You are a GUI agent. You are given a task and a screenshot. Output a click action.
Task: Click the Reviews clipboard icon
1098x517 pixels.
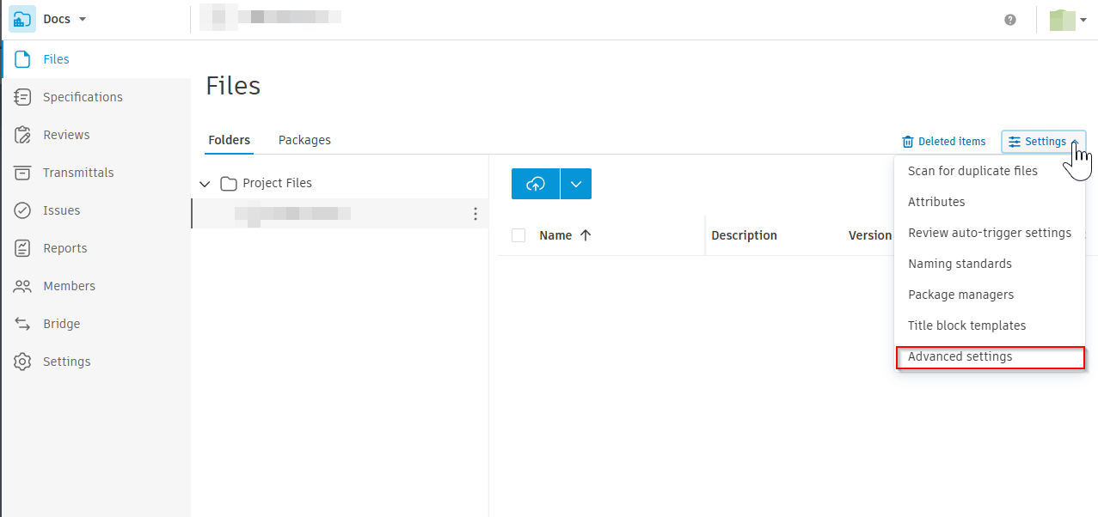click(22, 135)
